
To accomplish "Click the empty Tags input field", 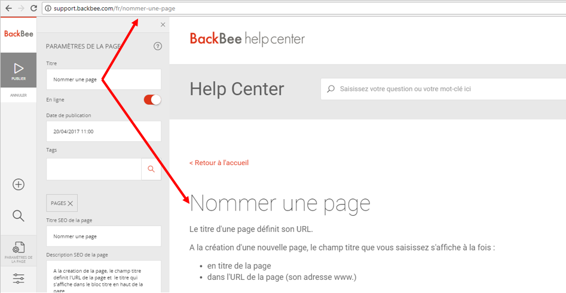I will click(94, 169).
